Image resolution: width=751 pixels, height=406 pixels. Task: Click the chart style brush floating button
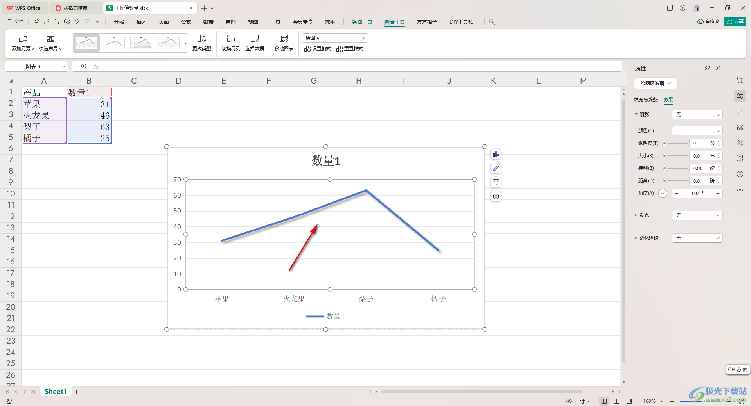point(496,168)
